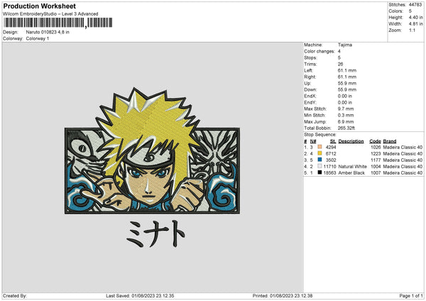Click the "Colorway 1" value
This screenshot has width=426, height=301.
pos(38,38)
